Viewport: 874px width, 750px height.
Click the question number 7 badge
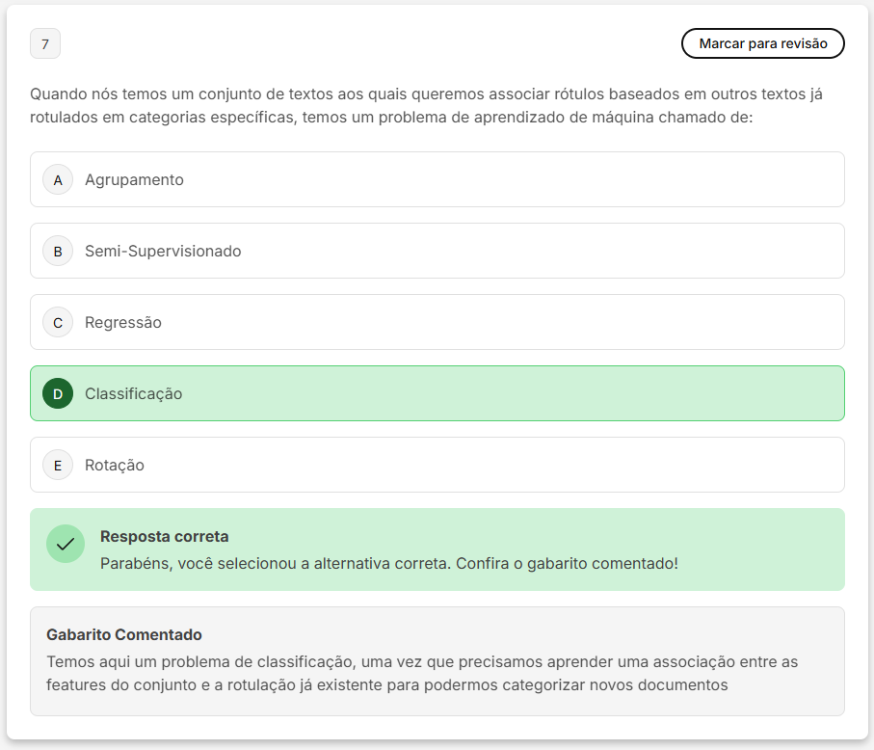pyautogui.click(x=45, y=43)
